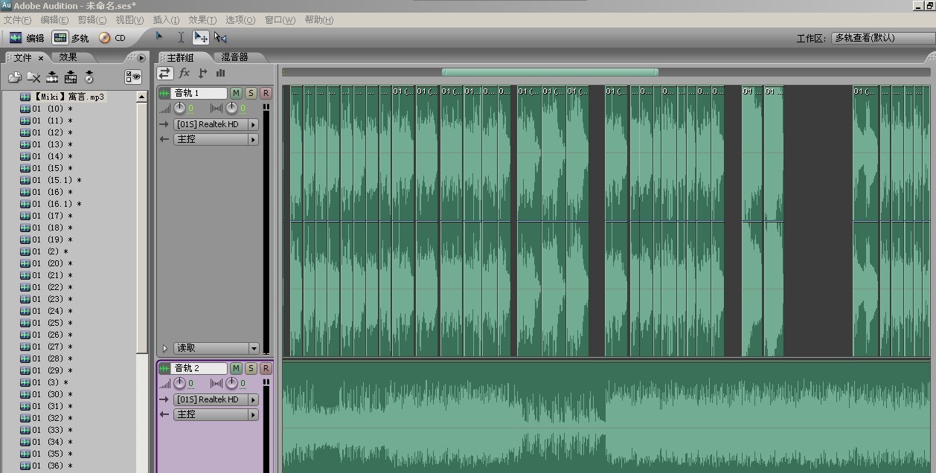Switch to the 混音器 mixer tab
The image size is (936, 473).
tap(234, 57)
